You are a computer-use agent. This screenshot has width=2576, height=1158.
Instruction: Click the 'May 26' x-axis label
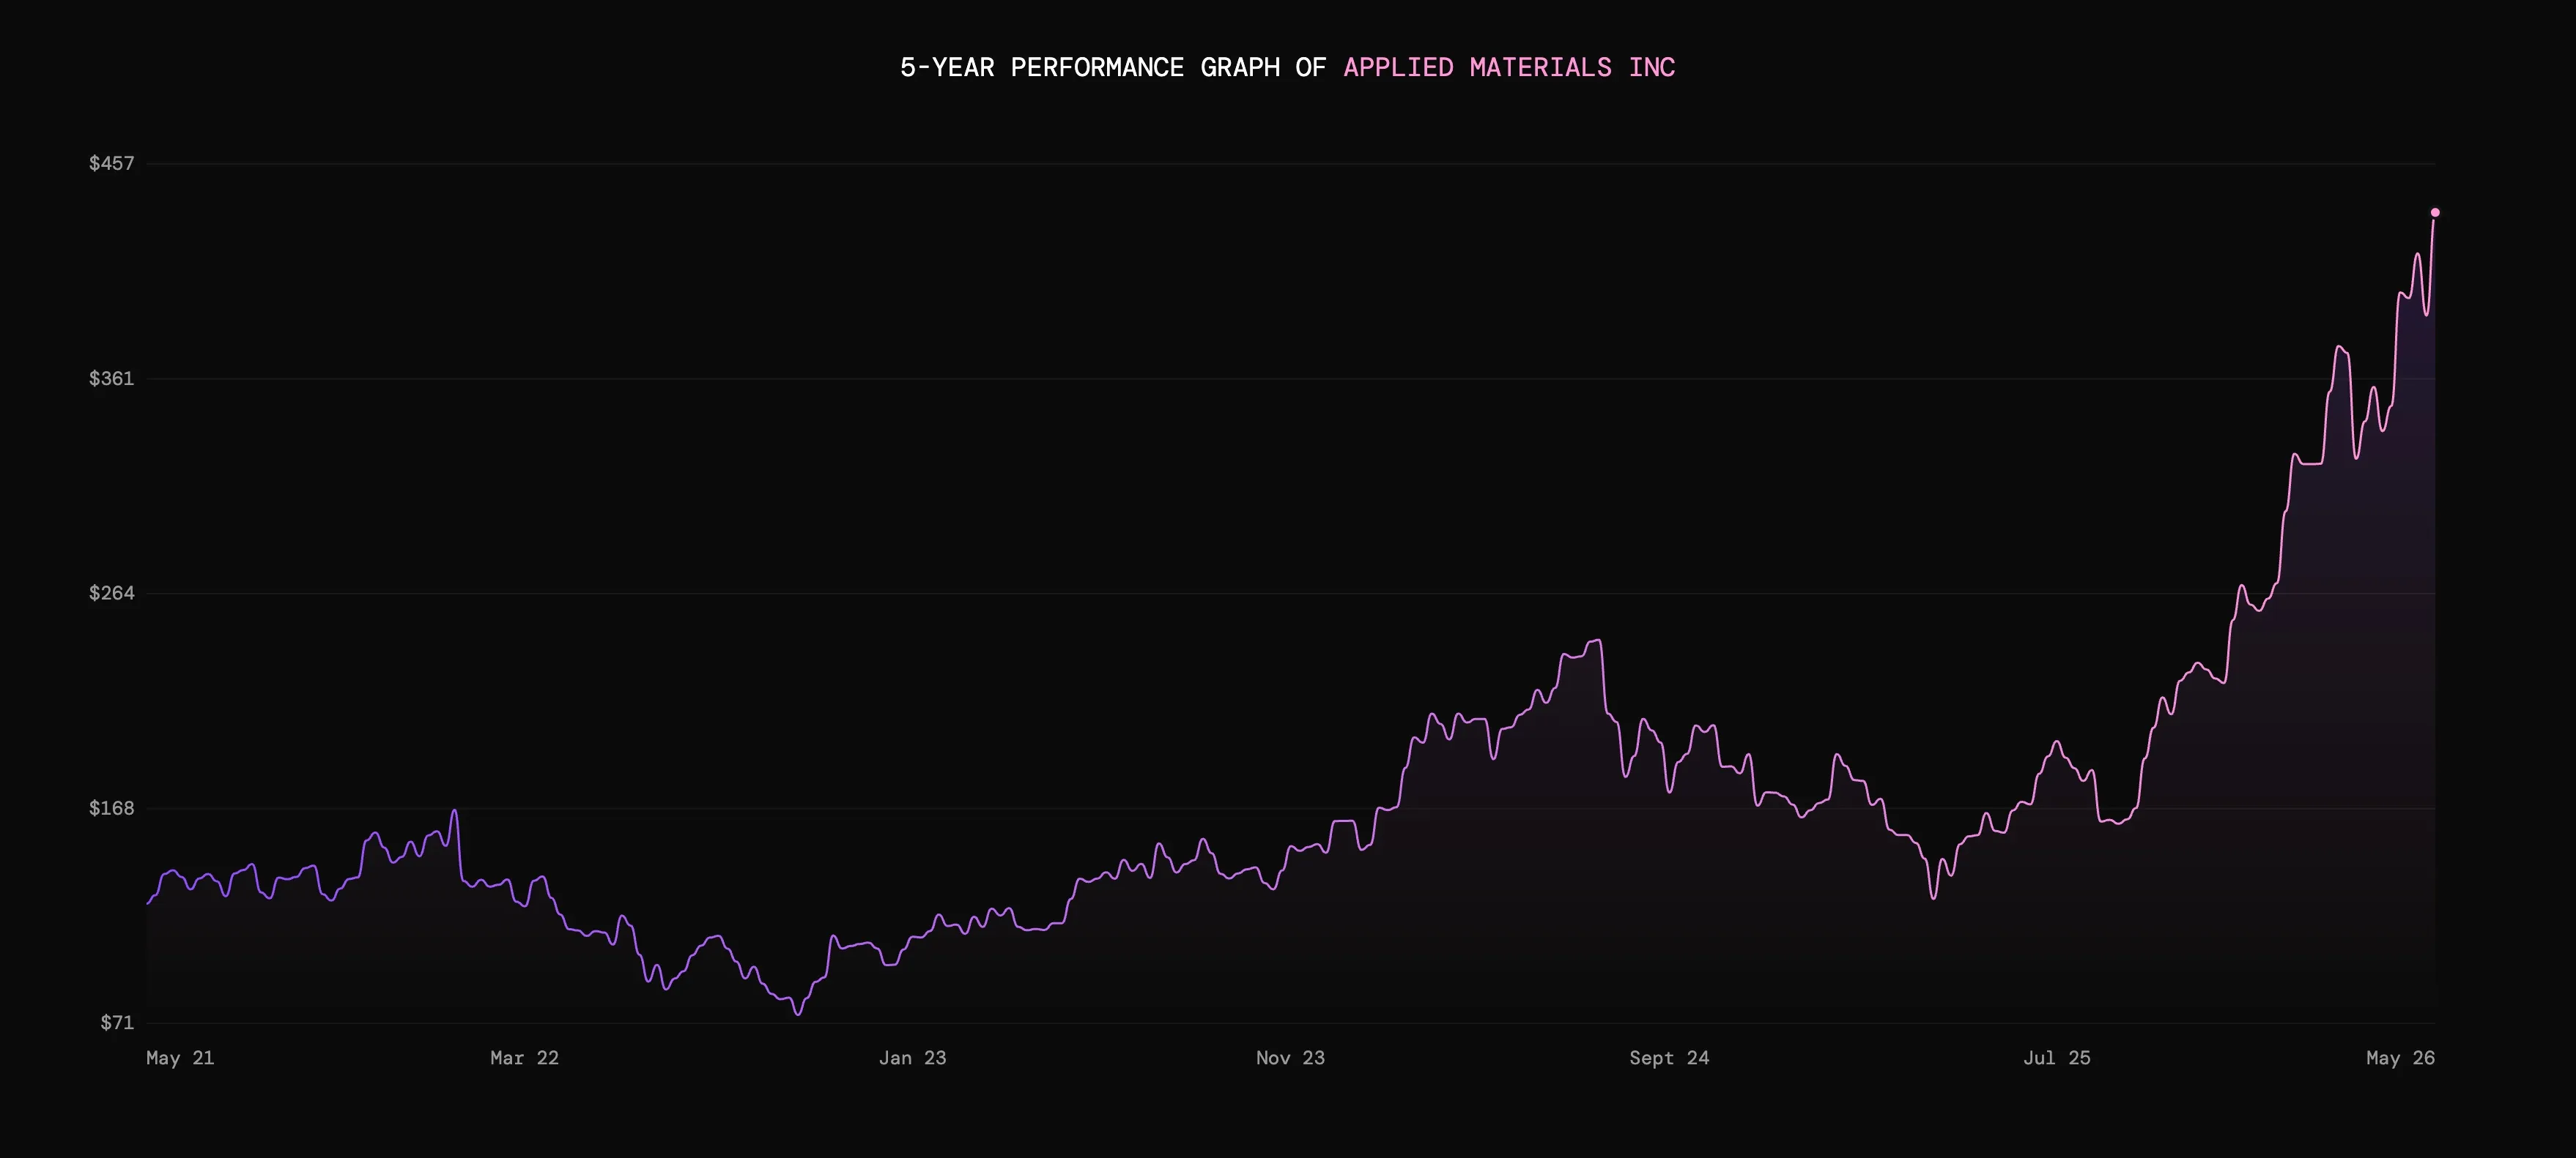(x=2400, y=1058)
